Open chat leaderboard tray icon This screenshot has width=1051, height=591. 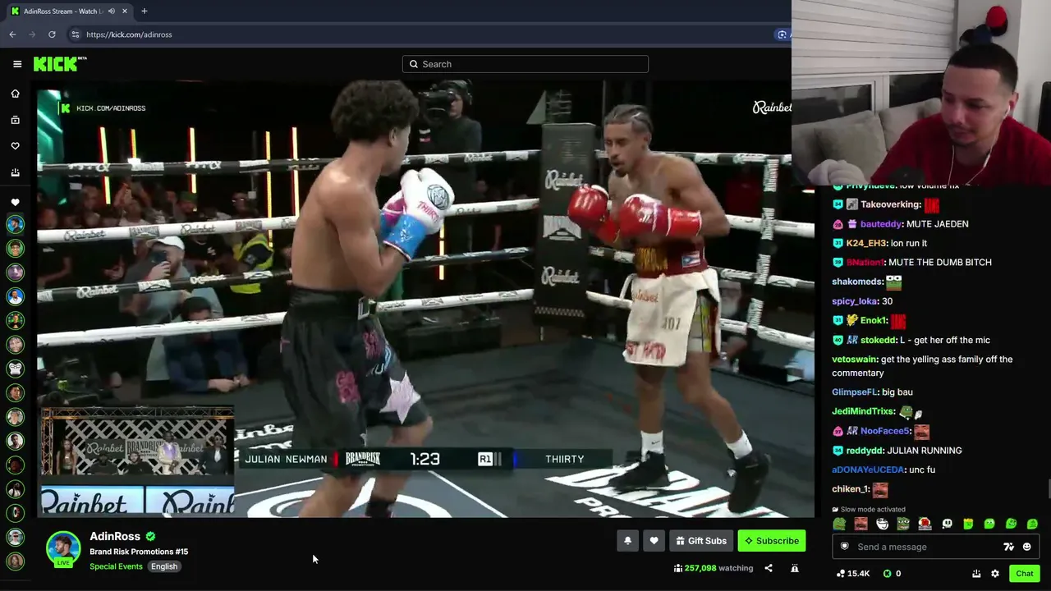coord(976,574)
